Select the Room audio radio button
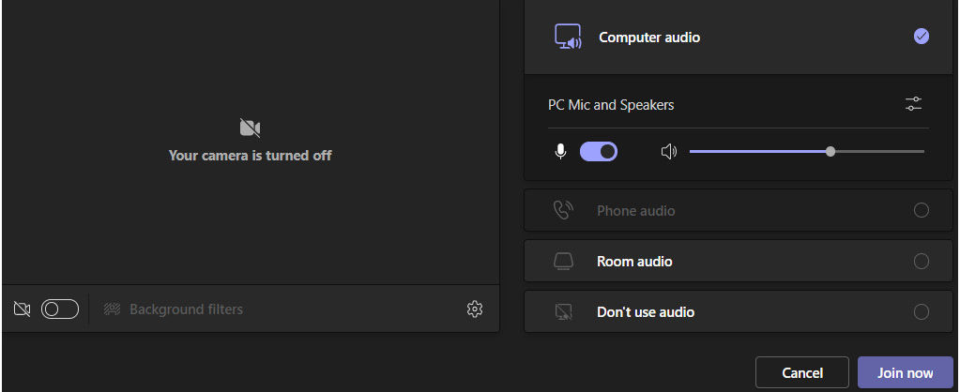960x392 pixels. pos(921,261)
